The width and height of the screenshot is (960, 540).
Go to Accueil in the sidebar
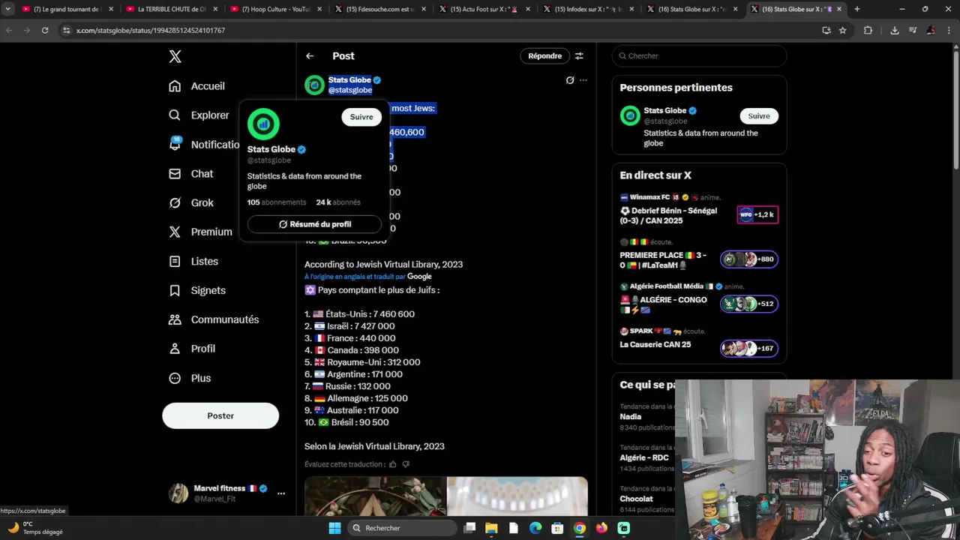[196, 86]
